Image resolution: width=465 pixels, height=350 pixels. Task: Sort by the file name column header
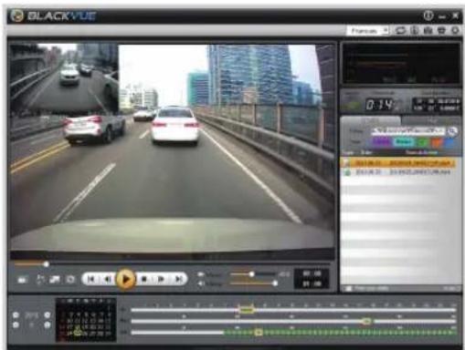click(421, 152)
